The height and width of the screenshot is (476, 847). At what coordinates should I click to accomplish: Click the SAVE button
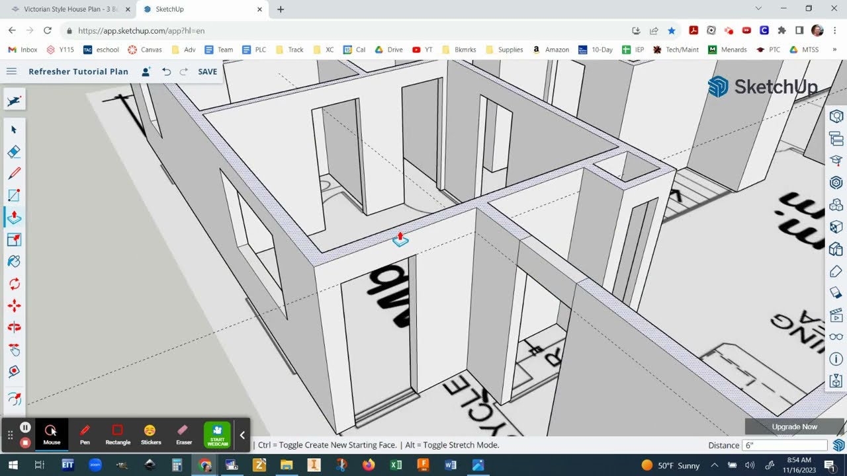pos(207,71)
